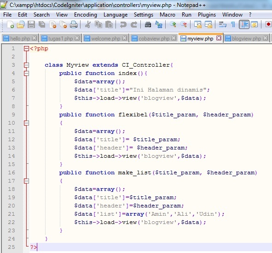
Task: Toggle Show All Characters pilcrow icon
Action: 233,24
